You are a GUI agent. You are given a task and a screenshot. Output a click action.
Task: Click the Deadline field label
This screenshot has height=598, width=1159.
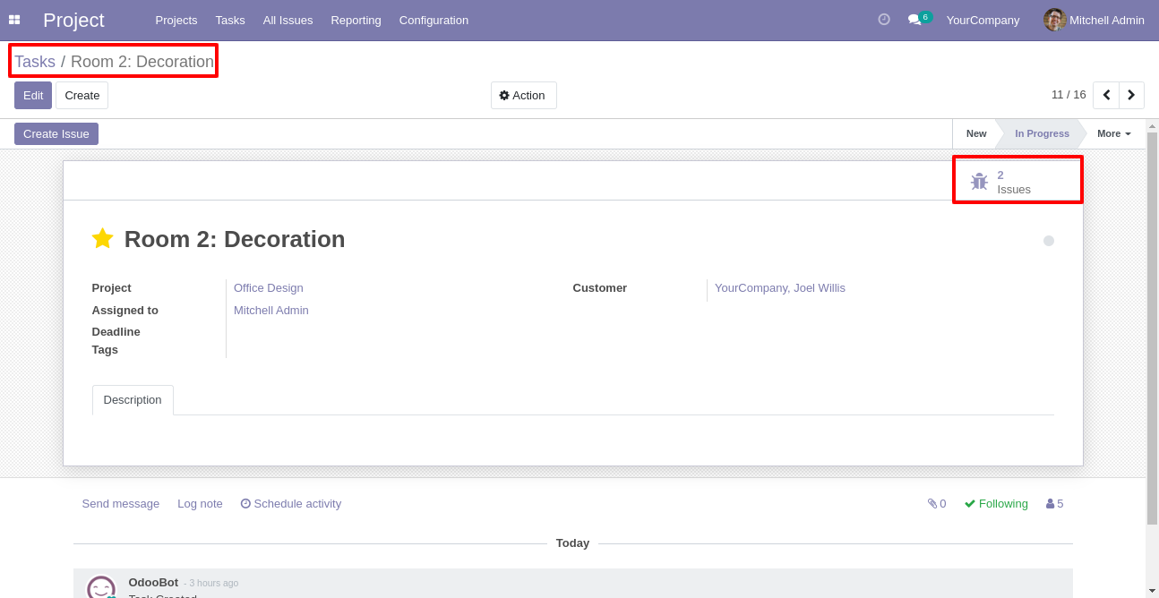[x=116, y=331]
